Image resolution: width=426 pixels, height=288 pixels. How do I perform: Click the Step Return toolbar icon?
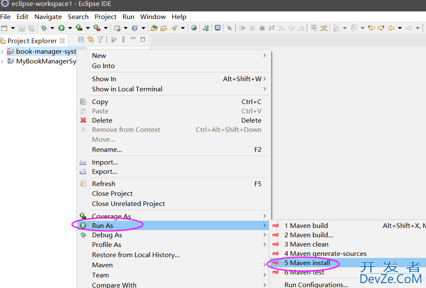pyautogui.click(x=301, y=28)
